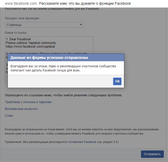Open the Условиями Facebook terms link

[x=82, y=142]
